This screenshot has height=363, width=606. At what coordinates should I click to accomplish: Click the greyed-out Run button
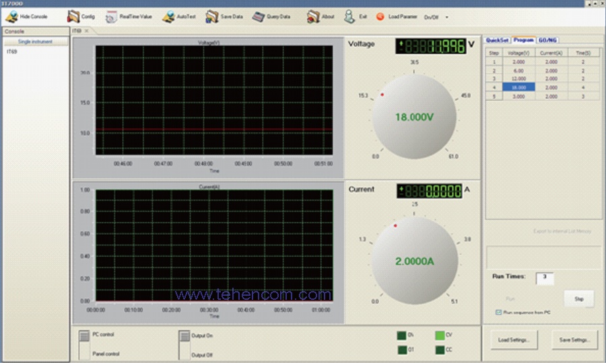pyautogui.click(x=510, y=299)
